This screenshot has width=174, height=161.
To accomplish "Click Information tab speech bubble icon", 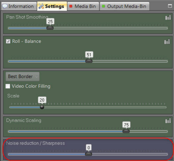I will tap(5, 6).
